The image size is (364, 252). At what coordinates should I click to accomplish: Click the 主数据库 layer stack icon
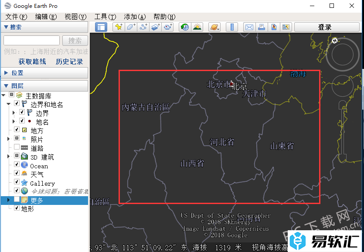[19, 95]
